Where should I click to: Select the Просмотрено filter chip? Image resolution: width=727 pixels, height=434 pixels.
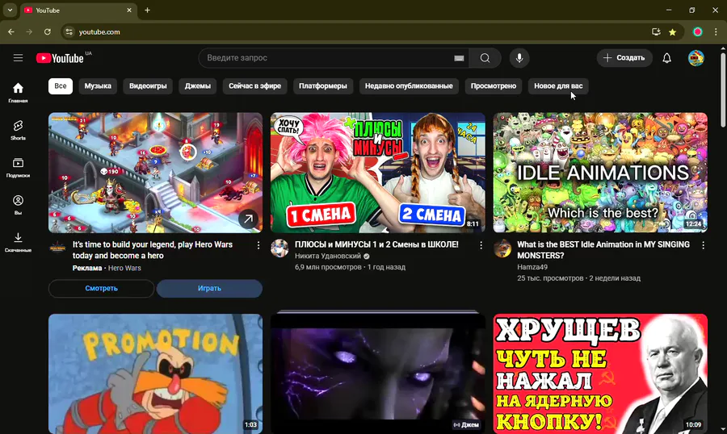(494, 86)
